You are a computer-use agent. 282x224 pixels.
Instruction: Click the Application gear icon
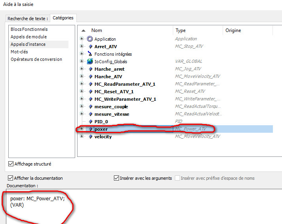point(90,39)
